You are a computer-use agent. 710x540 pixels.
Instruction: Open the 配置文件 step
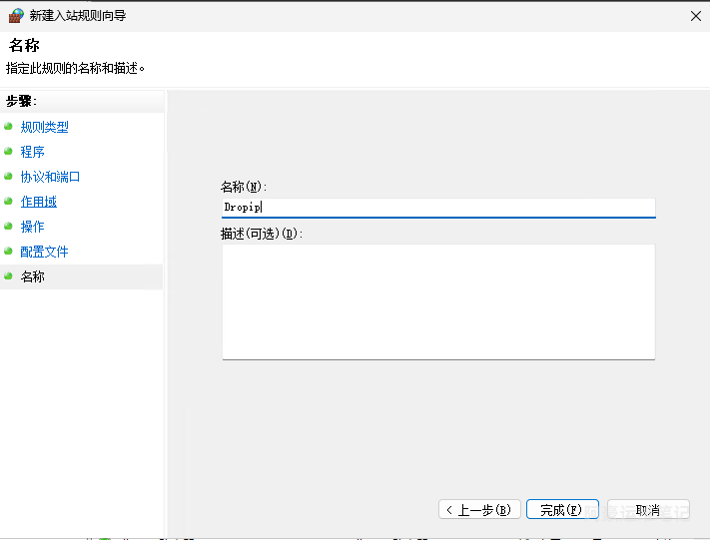(x=45, y=252)
